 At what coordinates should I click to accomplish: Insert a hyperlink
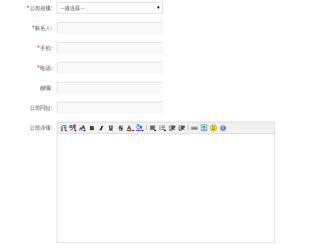[x=194, y=128]
